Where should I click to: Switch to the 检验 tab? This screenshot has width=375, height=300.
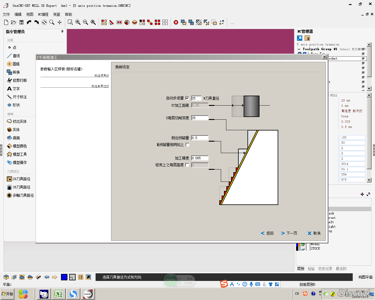[311, 269]
